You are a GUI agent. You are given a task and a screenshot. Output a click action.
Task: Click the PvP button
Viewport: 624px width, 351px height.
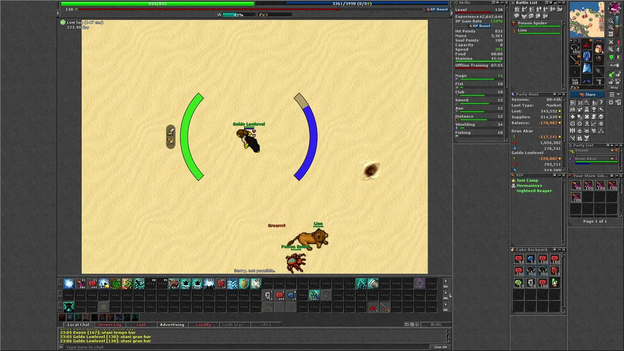coord(614,65)
